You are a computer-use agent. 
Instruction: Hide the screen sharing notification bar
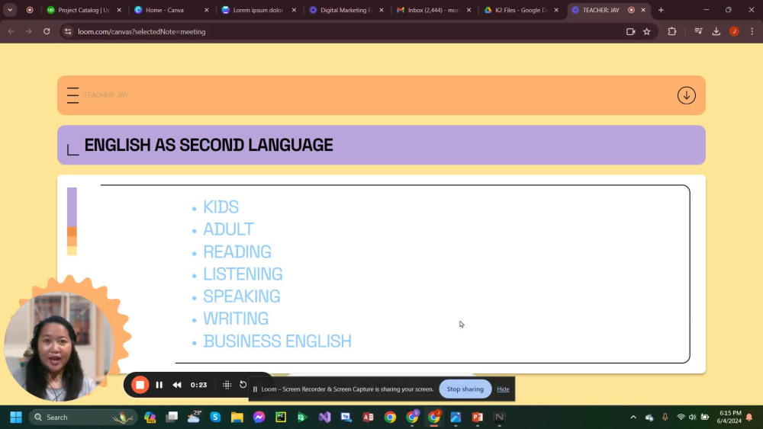[x=503, y=389]
